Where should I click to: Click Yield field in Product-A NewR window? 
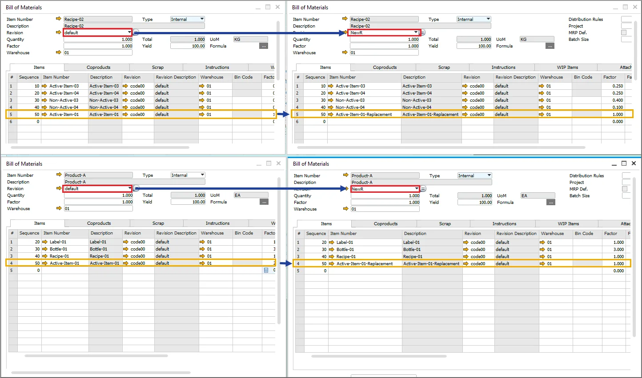pos(475,202)
